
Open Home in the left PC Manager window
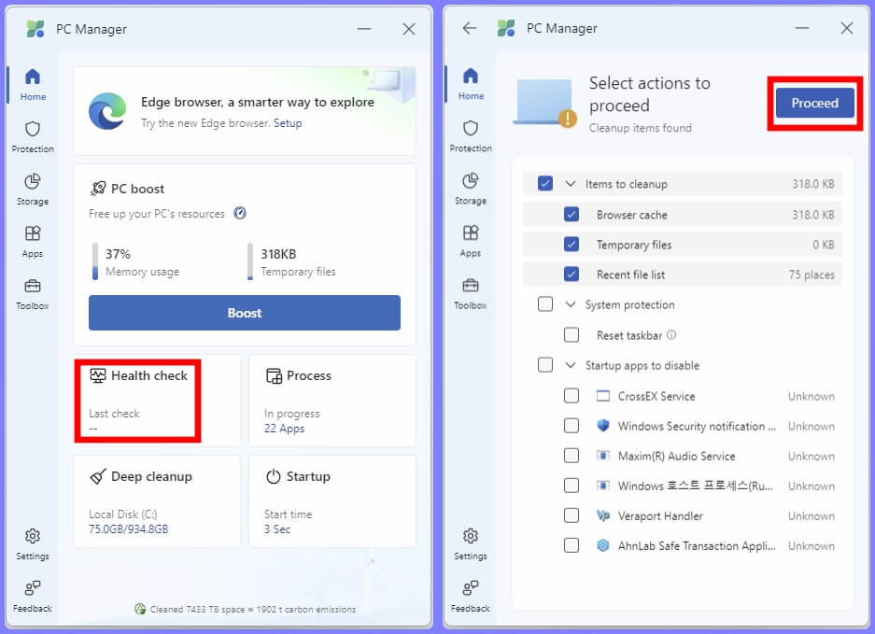[x=33, y=85]
